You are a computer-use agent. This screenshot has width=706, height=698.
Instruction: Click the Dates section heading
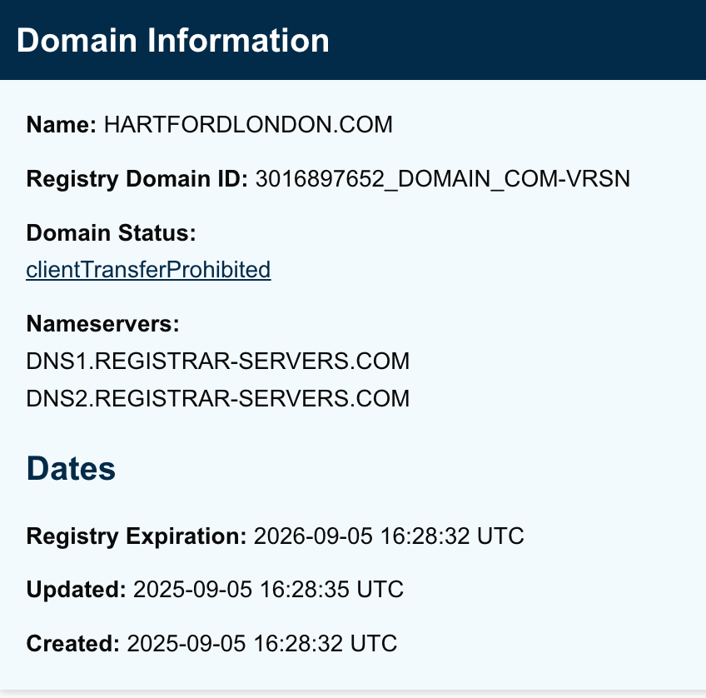71,469
